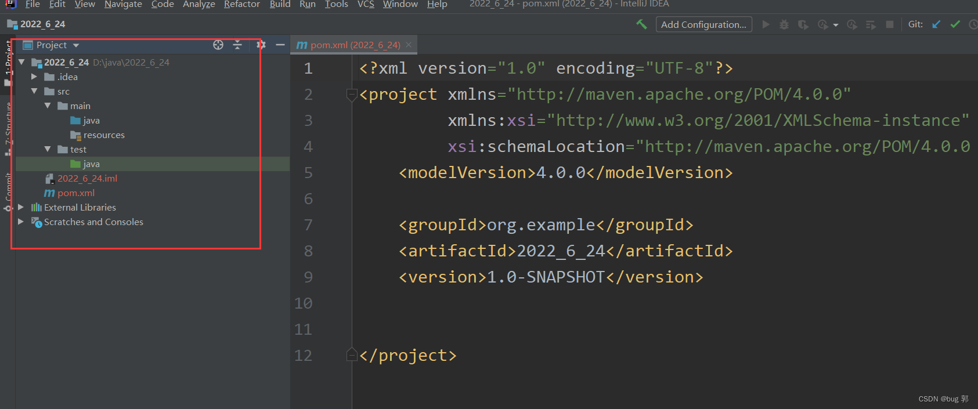
Task: Click Locate/Select Opened File crosshair icon
Action: point(218,45)
